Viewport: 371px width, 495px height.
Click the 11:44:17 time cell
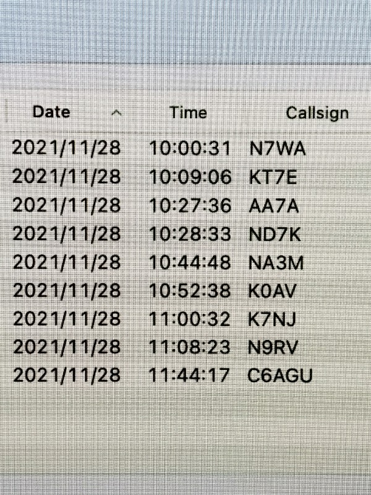(189, 376)
